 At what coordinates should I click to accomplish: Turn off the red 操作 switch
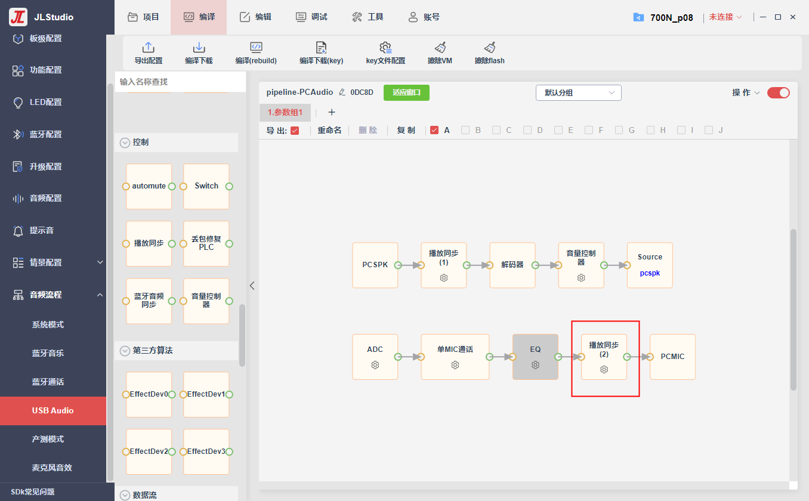[779, 92]
